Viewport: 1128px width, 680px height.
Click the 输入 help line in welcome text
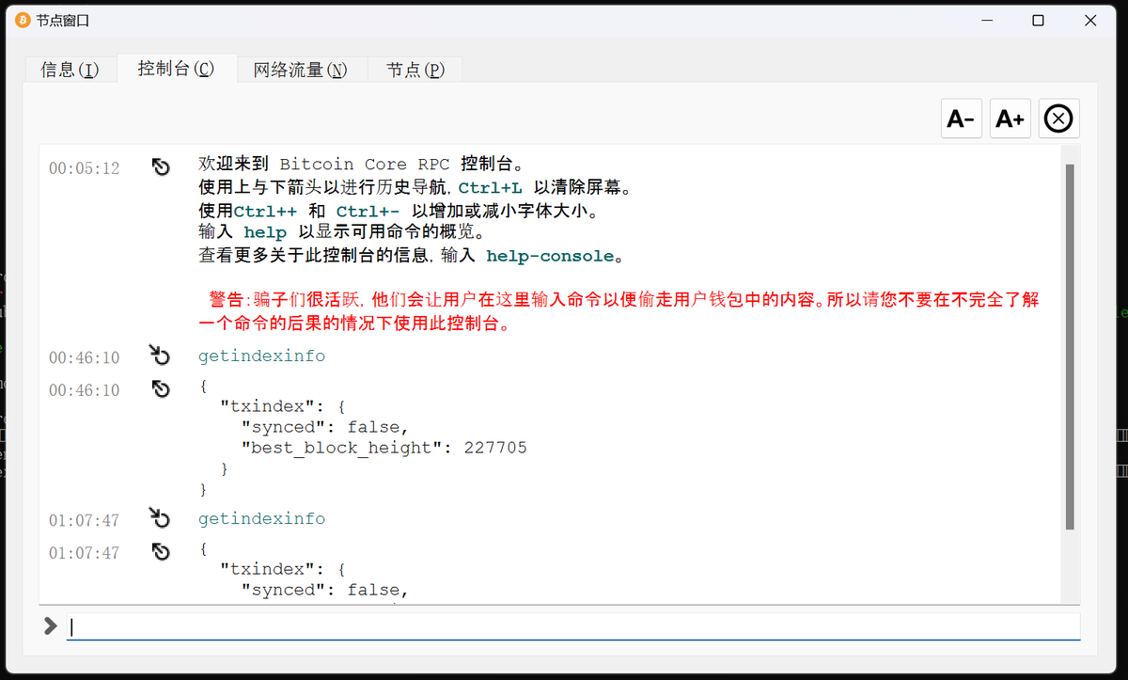point(341,233)
